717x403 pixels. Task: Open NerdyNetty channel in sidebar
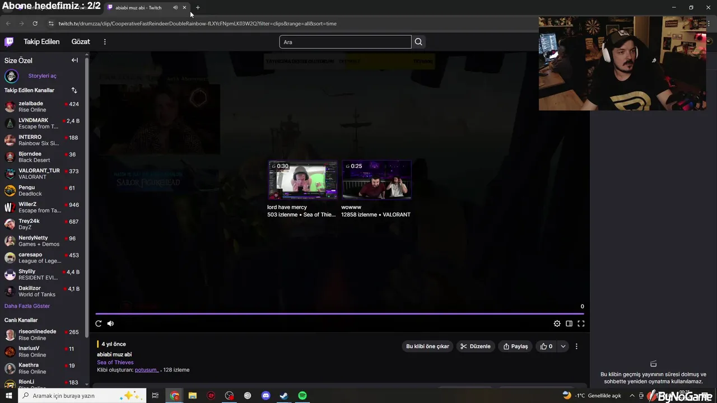click(42, 241)
